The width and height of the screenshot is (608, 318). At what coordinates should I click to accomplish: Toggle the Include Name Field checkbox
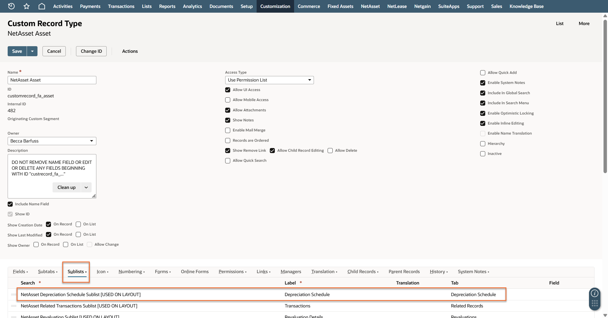10,204
